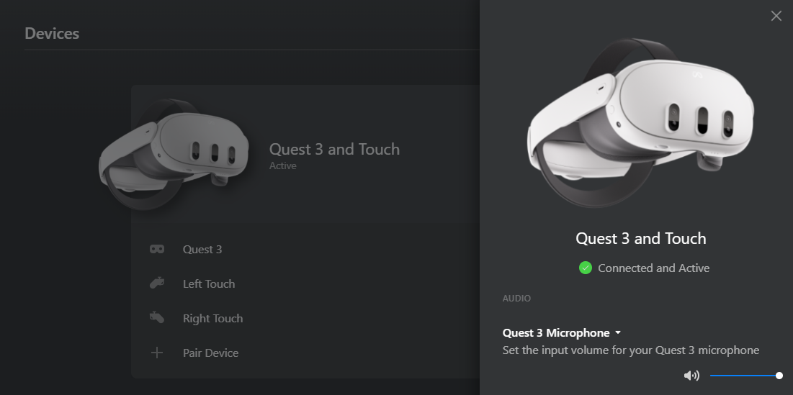Click the microphone input volume slider

pyautogui.click(x=745, y=376)
